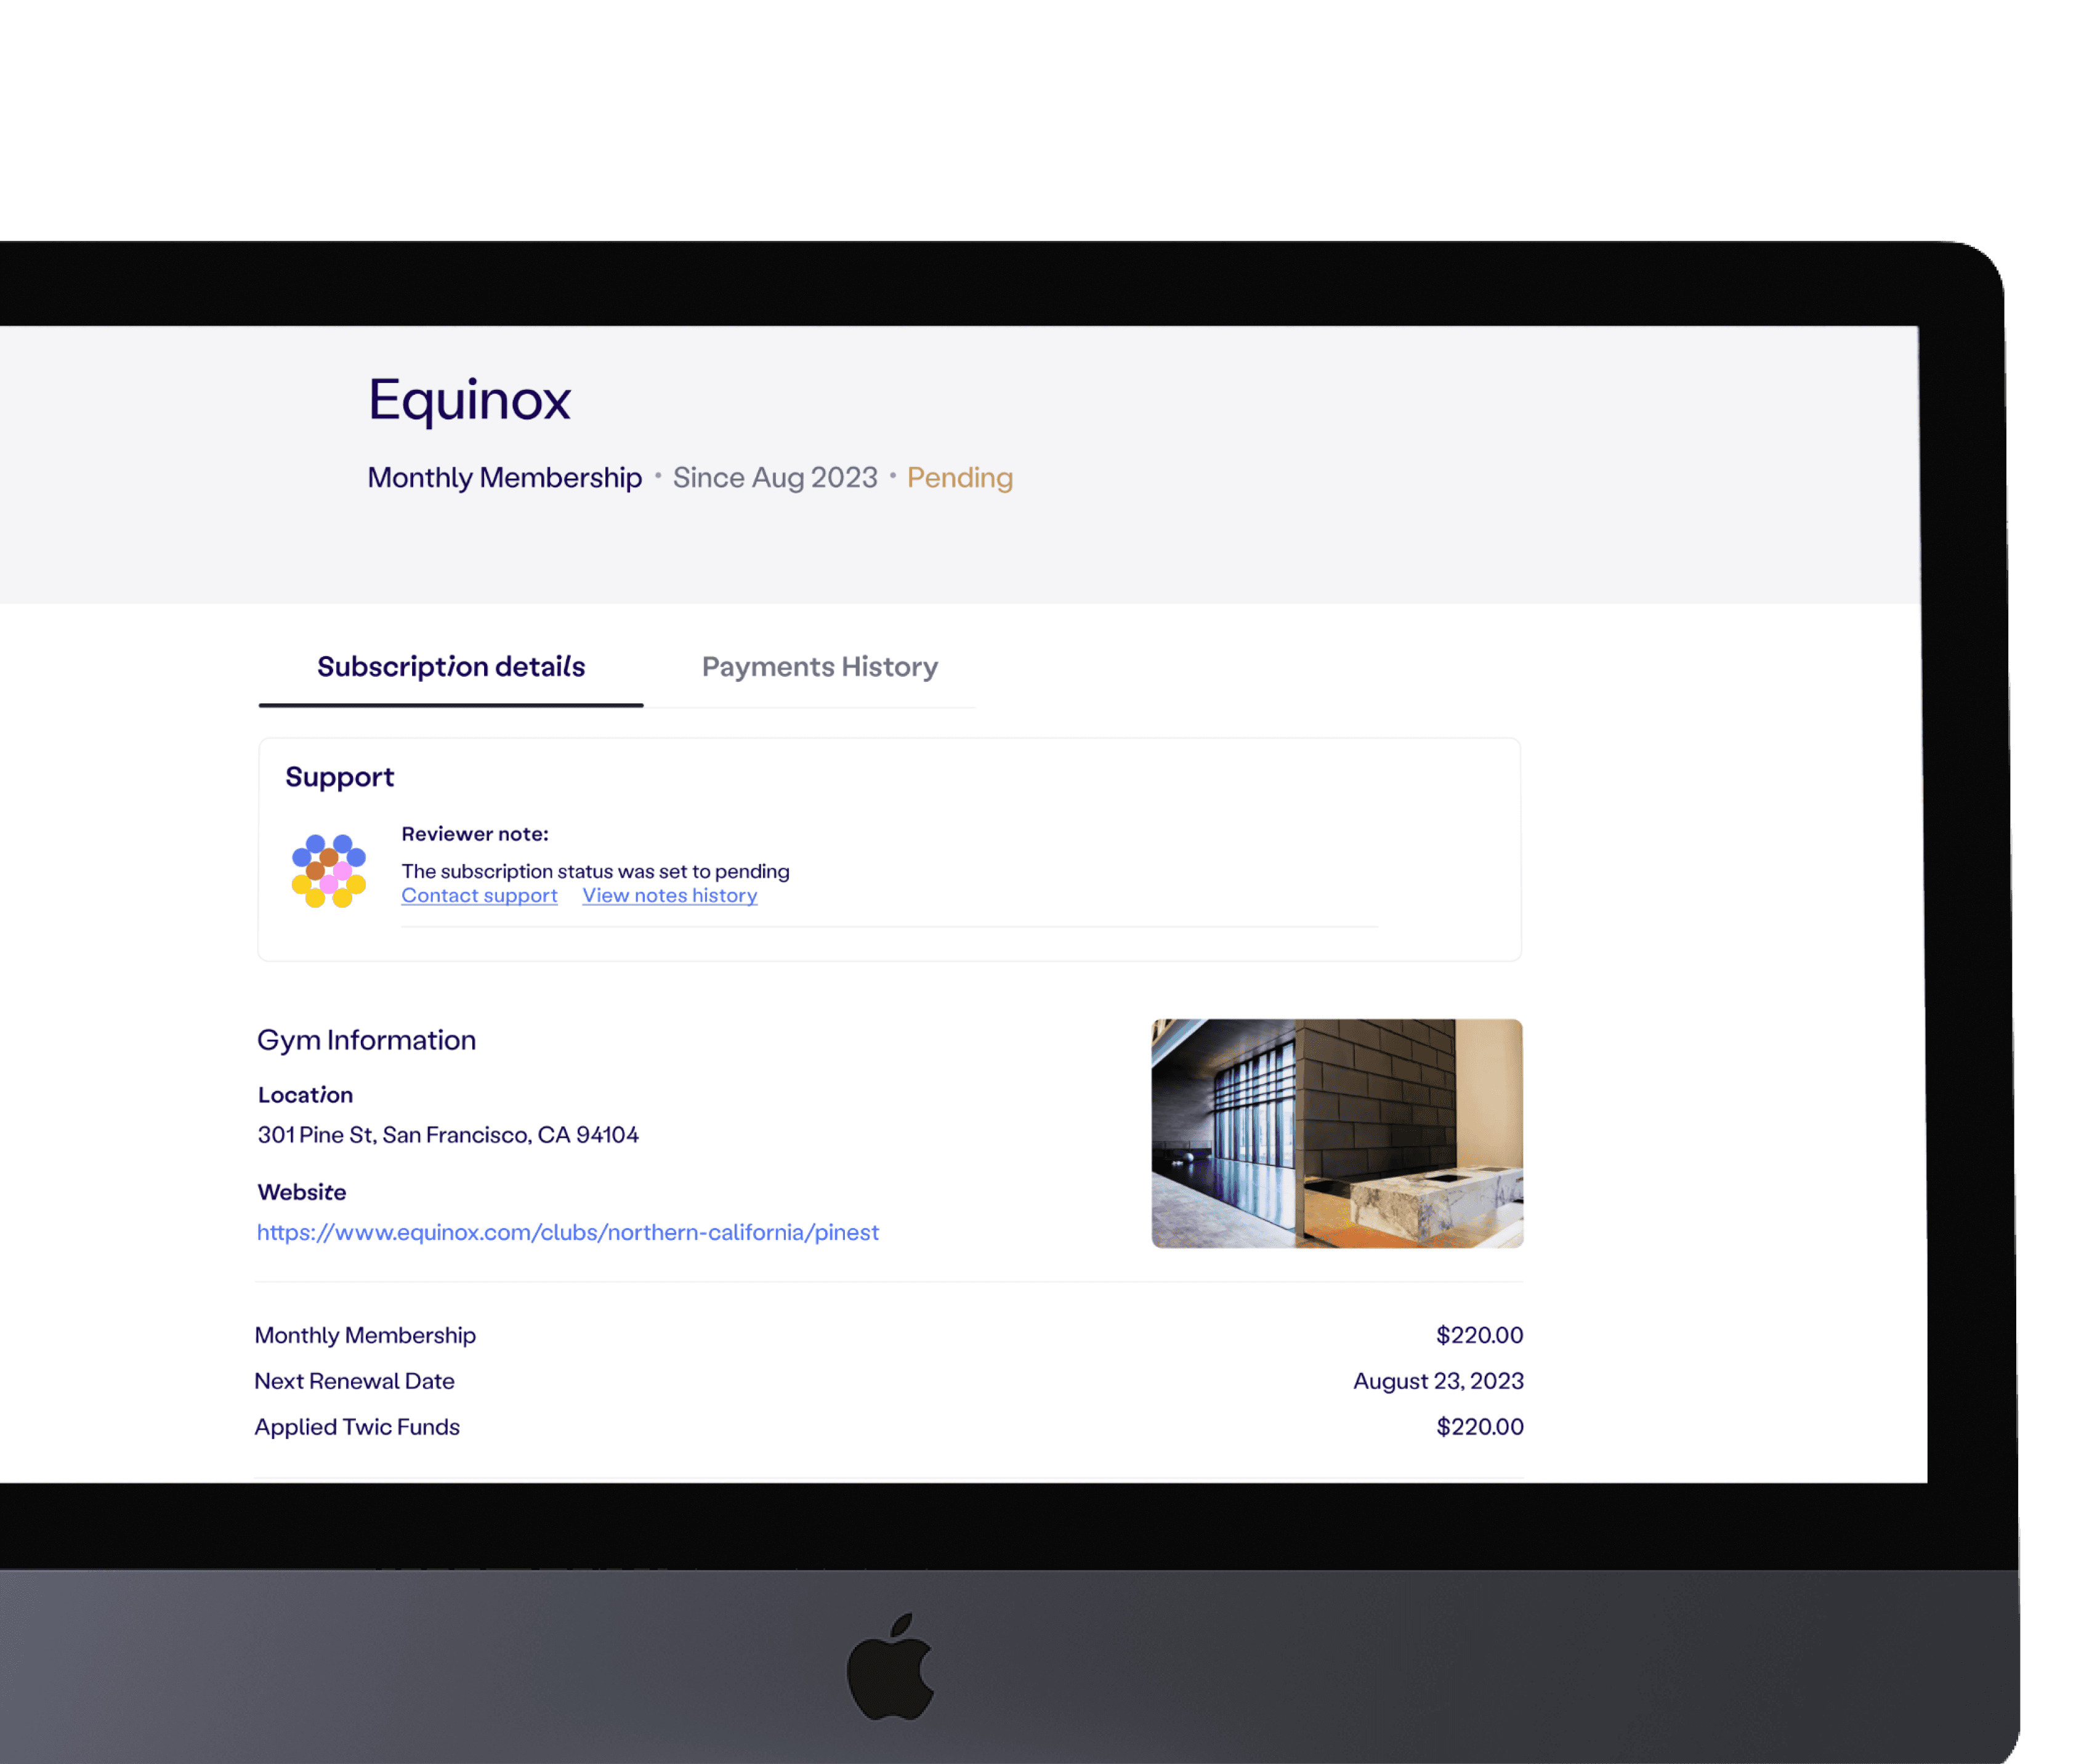Image resolution: width=2076 pixels, height=1764 pixels.
Task: Open the Contact support link
Action: click(479, 896)
